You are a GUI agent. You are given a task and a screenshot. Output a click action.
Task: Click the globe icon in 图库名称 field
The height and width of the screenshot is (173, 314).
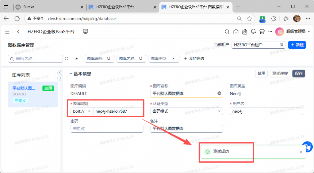coord(219,93)
